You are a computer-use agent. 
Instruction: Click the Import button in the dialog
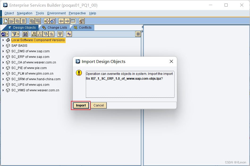point(81,105)
